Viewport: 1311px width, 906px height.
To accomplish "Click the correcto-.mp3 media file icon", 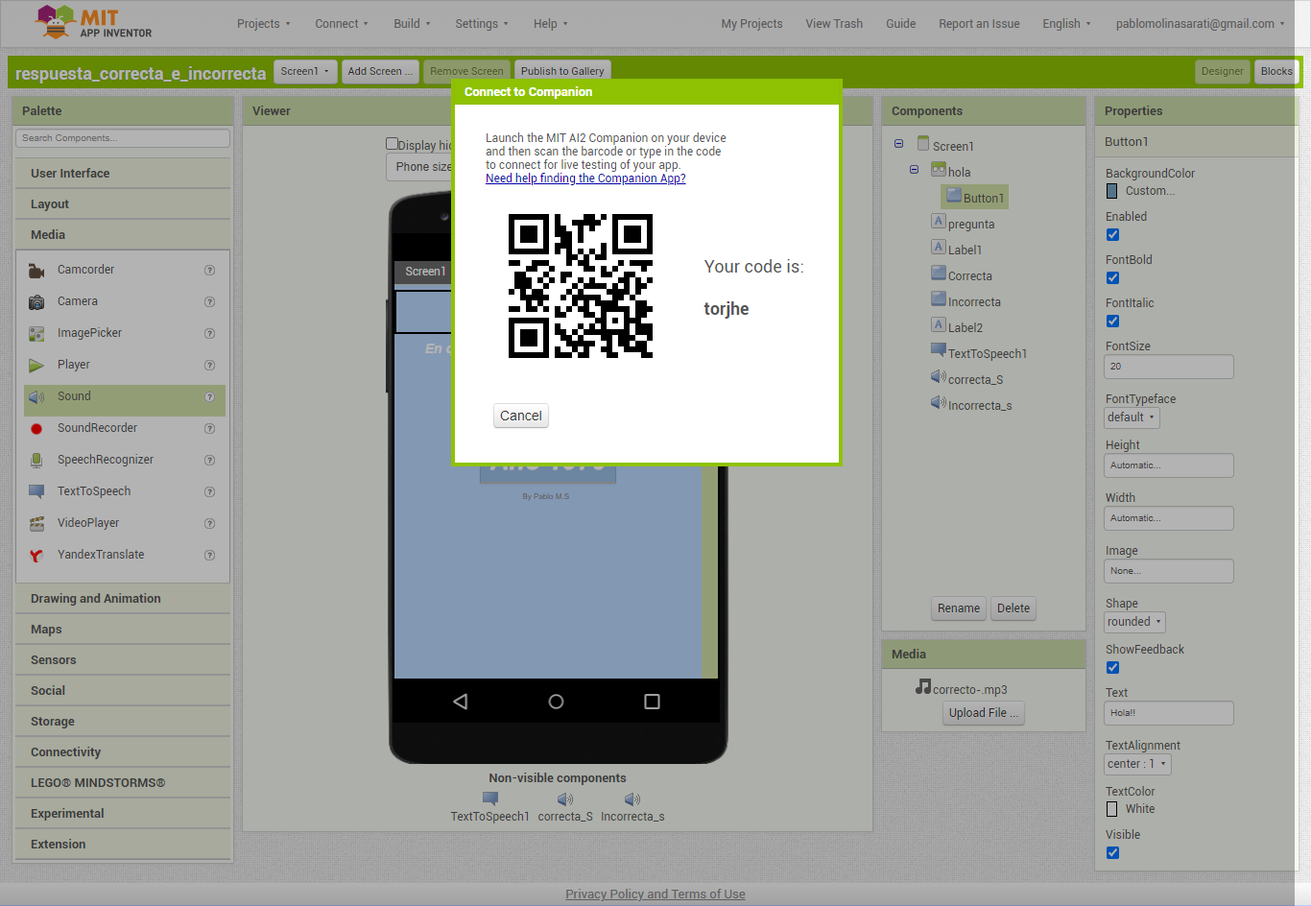I will (x=923, y=687).
